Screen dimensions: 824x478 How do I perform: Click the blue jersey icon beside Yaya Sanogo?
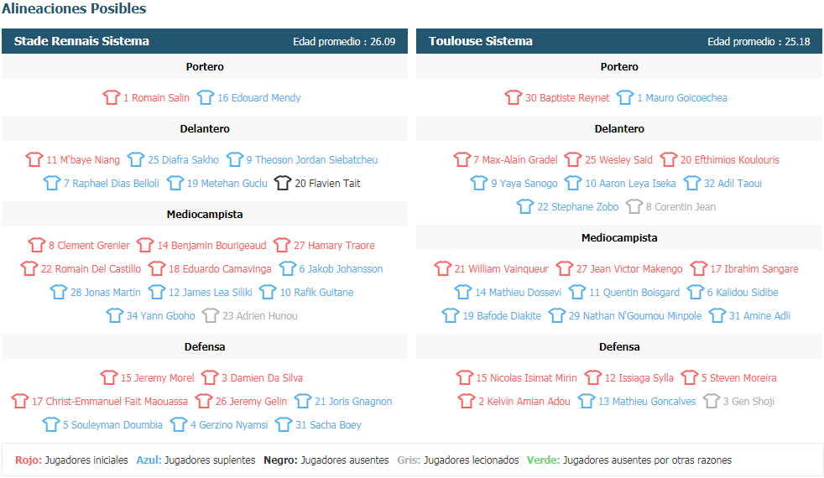click(479, 183)
